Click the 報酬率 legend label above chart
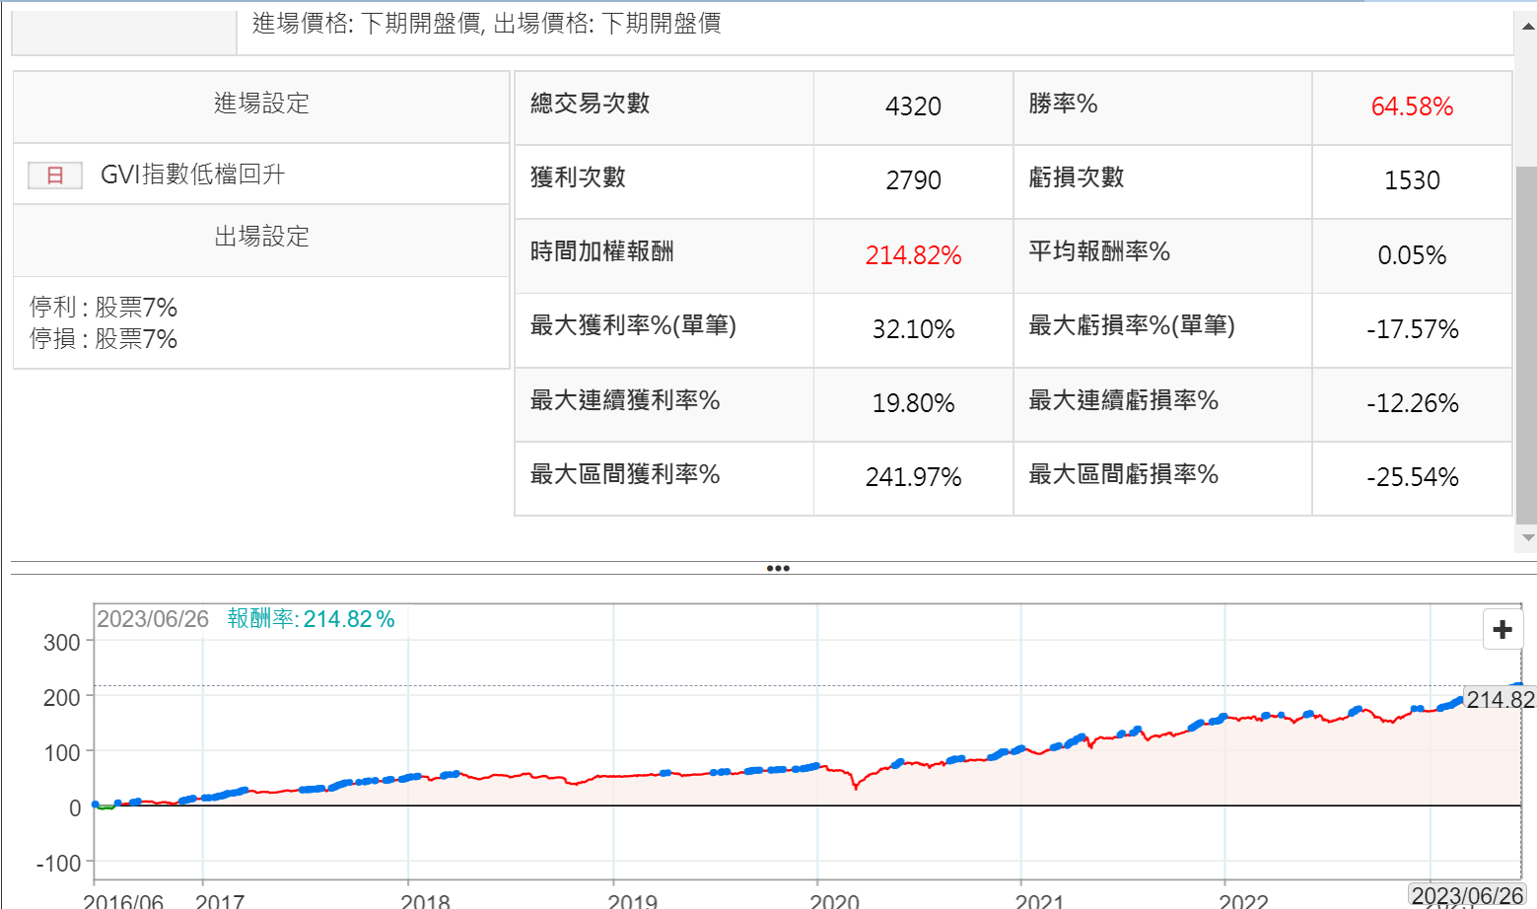This screenshot has height=909, width=1537. (261, 619)
